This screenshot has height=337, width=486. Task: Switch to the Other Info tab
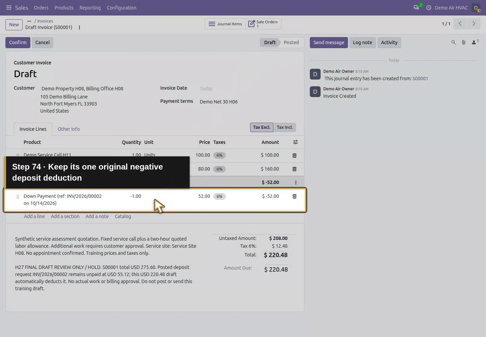69,129
